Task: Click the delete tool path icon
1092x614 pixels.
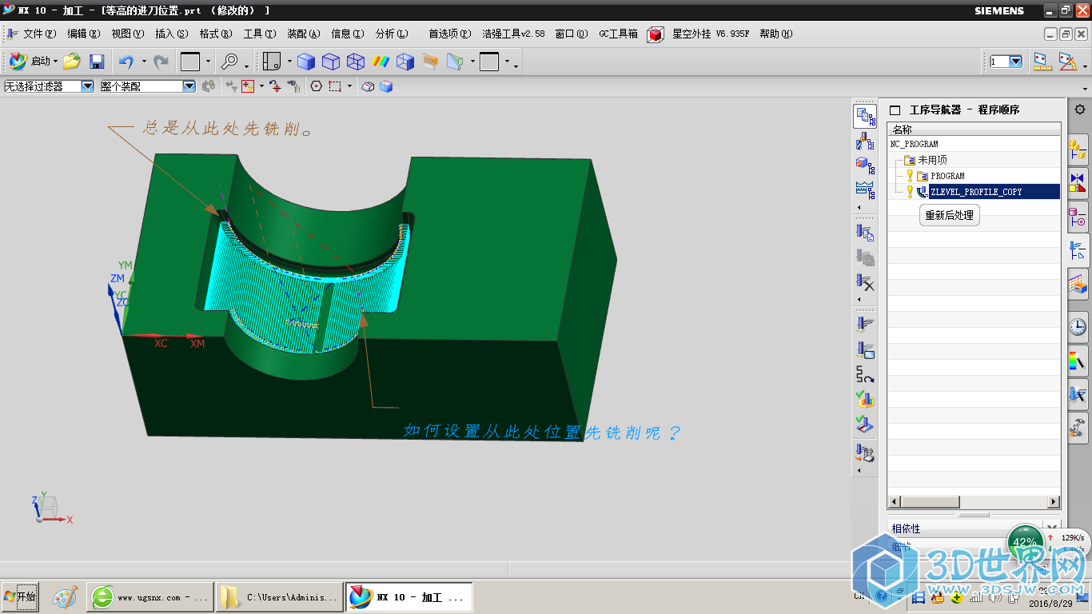Action: (x=865, y=282)
